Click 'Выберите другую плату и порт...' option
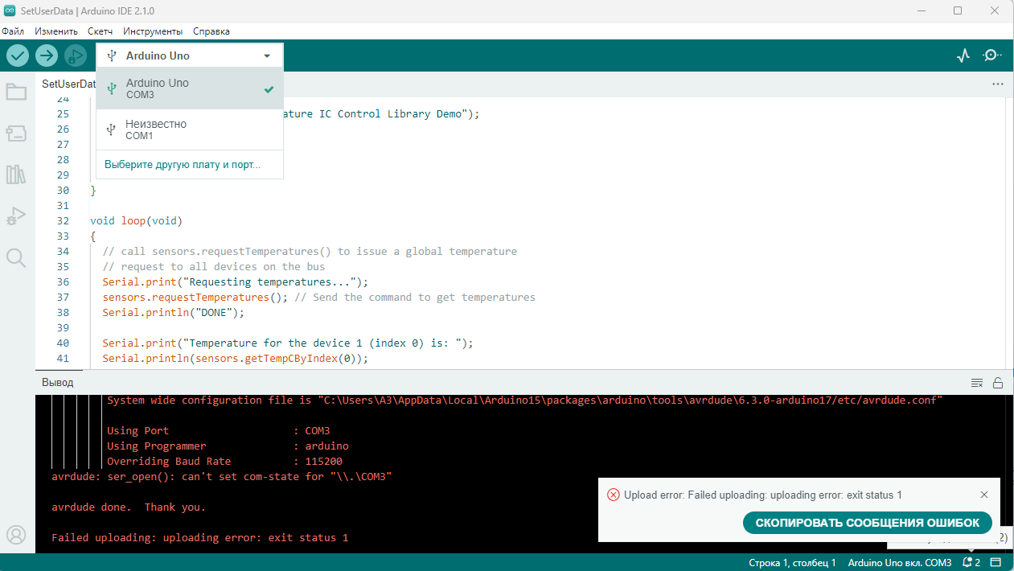 (x=183, y=164)
